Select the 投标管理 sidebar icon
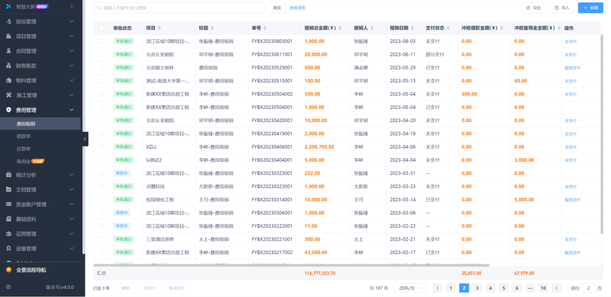 click(8, 21)
